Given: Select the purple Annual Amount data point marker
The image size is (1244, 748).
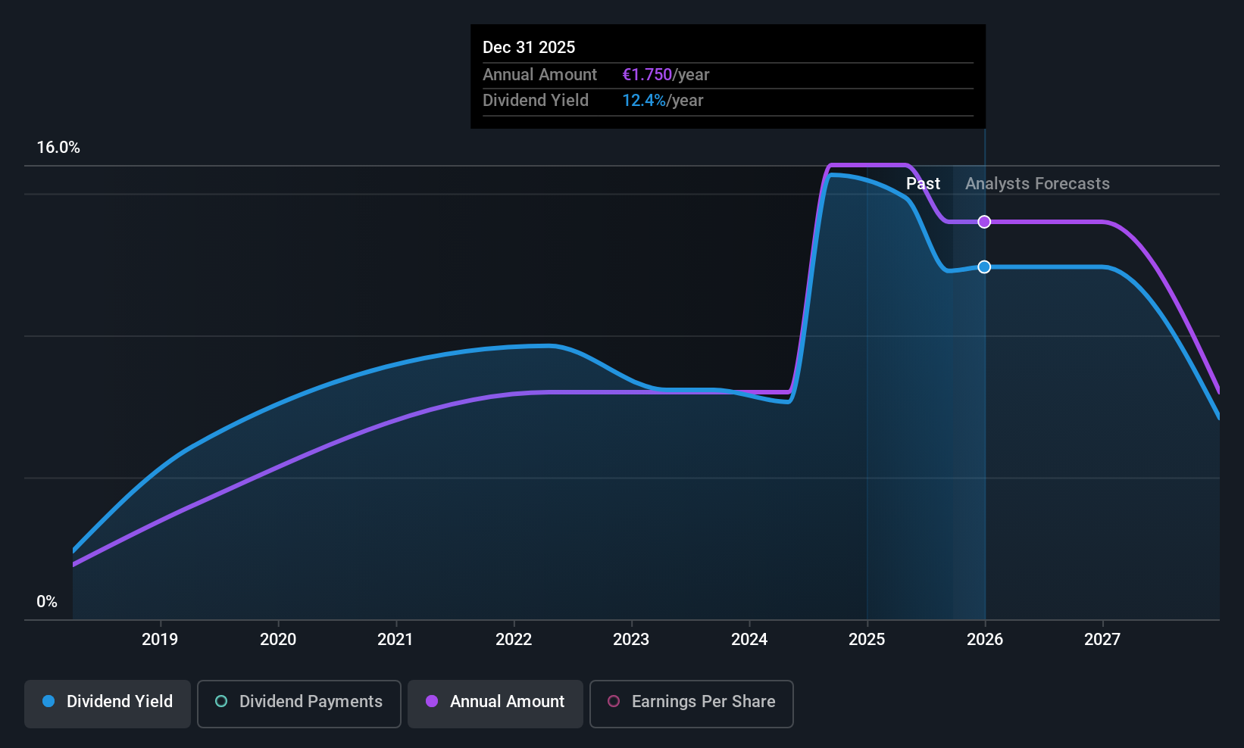Looking at the screenshot, I should pos(984,222).
